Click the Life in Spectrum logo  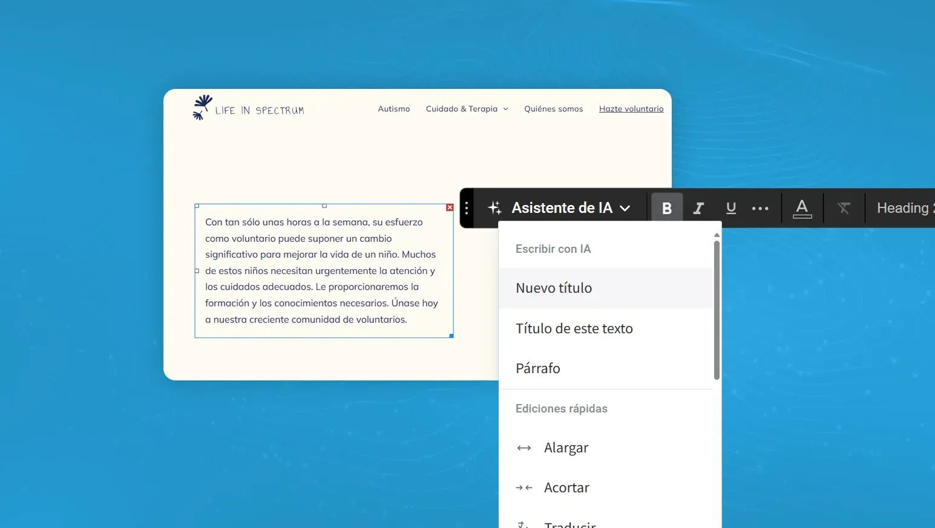(248, 108)
